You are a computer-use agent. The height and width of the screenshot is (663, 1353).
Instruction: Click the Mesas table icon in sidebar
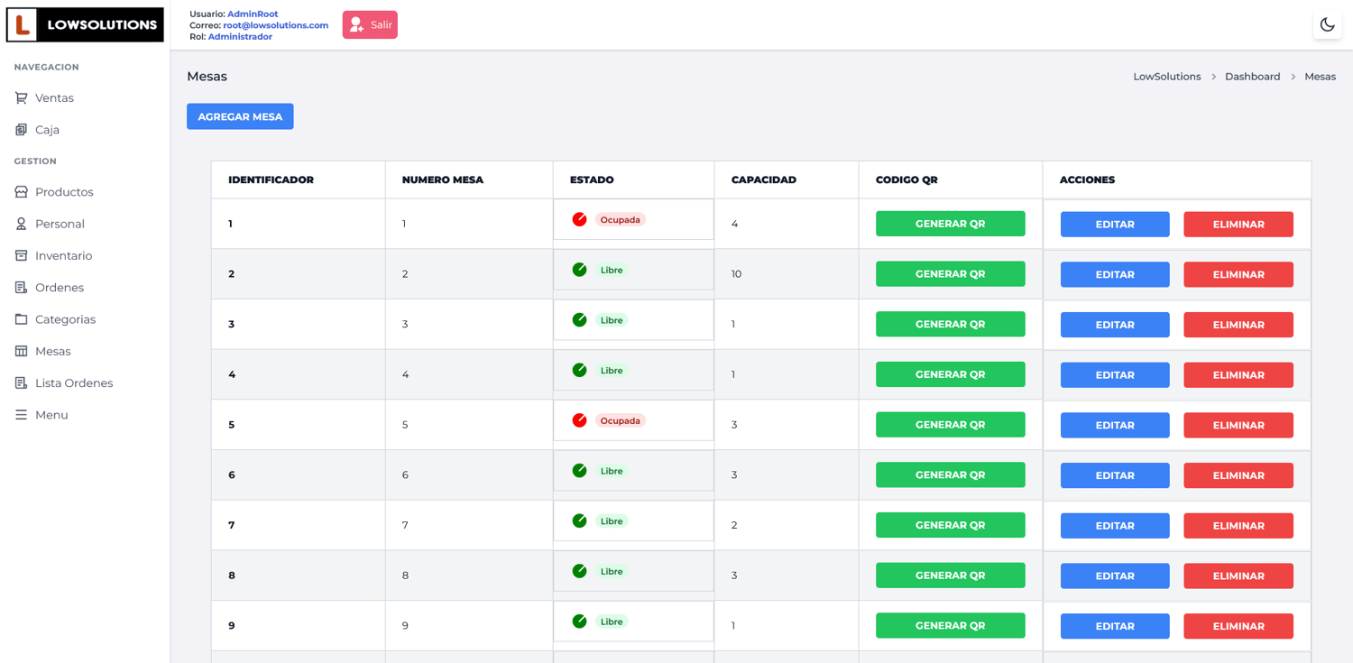pos(21,351)
